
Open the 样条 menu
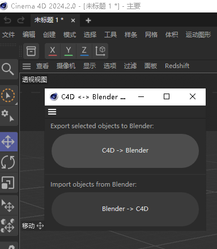(131, 35)
